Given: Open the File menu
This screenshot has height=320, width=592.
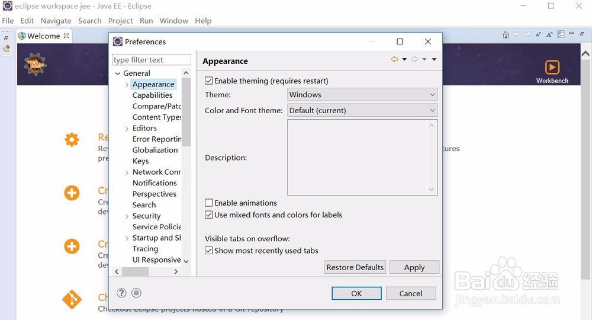Looking at the screenshot, I should [x=8, y=21].
